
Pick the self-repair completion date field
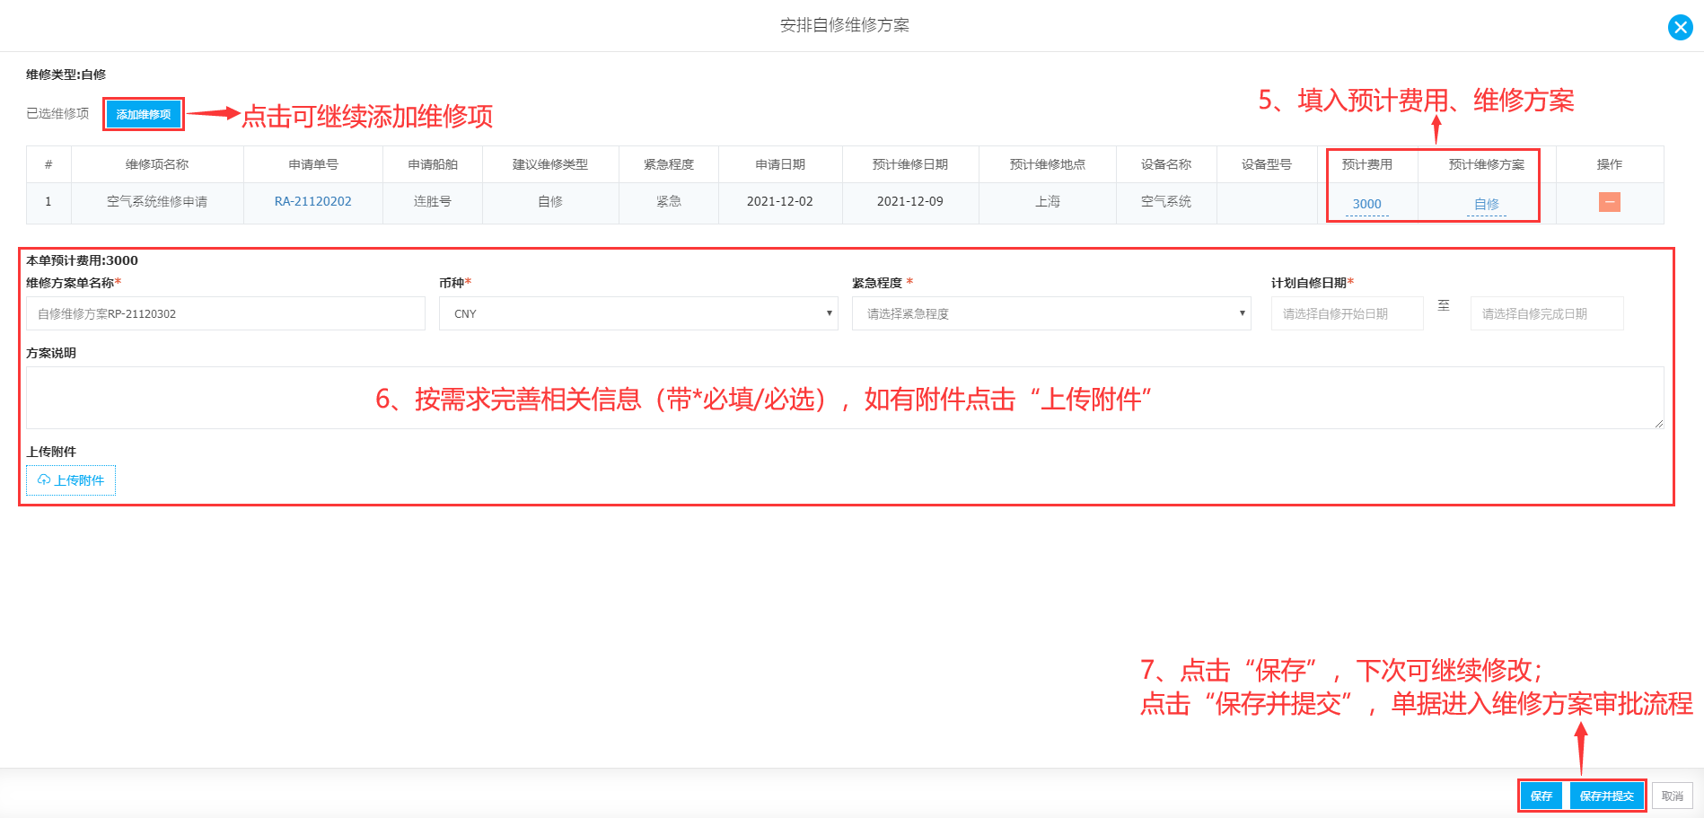pos(1546,313)
